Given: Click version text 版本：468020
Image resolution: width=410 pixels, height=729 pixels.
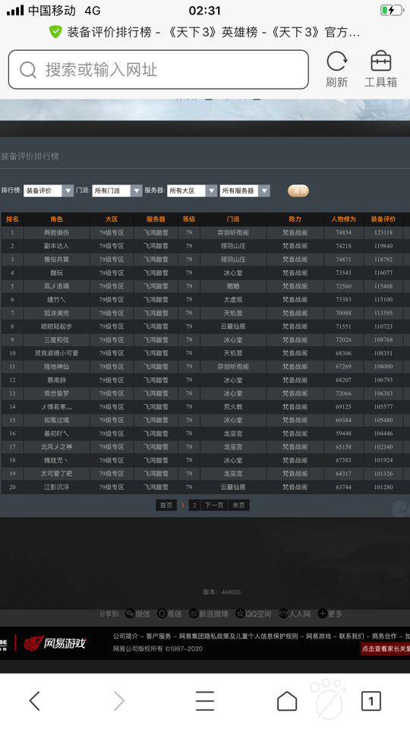Looking at the screenshot, I should pos(221,592).
